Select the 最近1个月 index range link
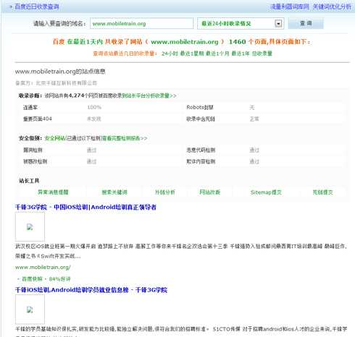The image size is (355, 337). pos(217,54)
